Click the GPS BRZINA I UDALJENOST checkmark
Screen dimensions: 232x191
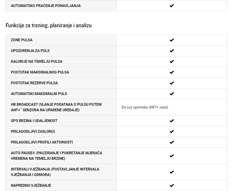[x=172, y=121]
